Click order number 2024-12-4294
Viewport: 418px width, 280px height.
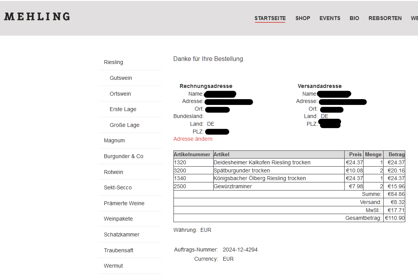pos(240,250)
